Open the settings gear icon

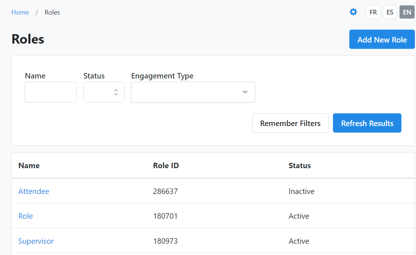[x=353, y=12]
